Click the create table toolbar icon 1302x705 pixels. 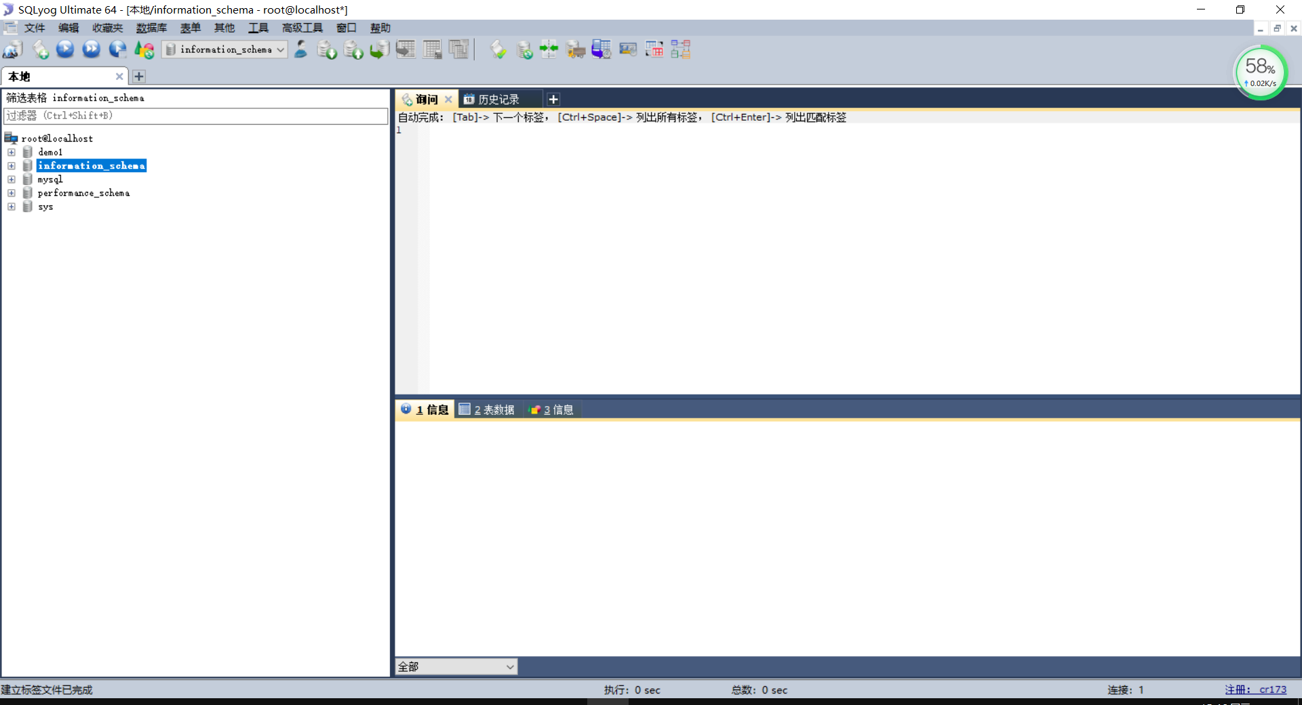pyautogui.click(x=406, y=49)
